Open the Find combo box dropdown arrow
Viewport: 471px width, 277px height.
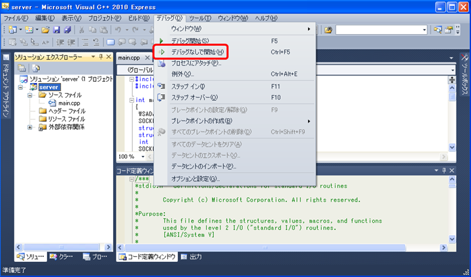[424, 29]
